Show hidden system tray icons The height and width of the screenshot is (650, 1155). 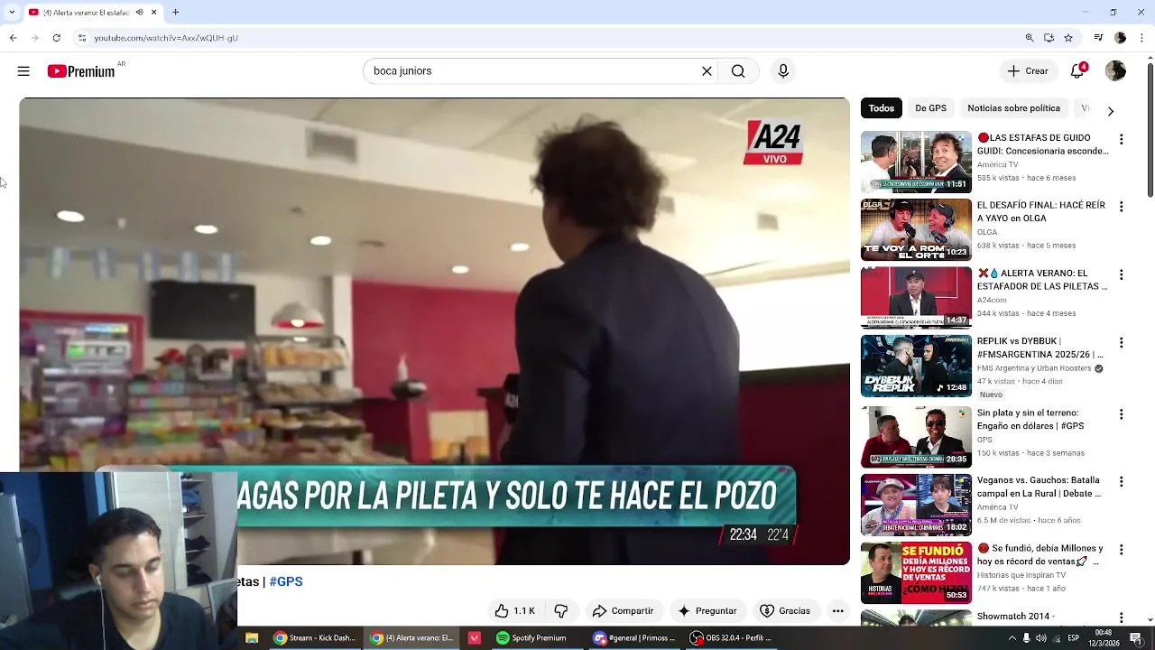click(x=1012, y=637)
